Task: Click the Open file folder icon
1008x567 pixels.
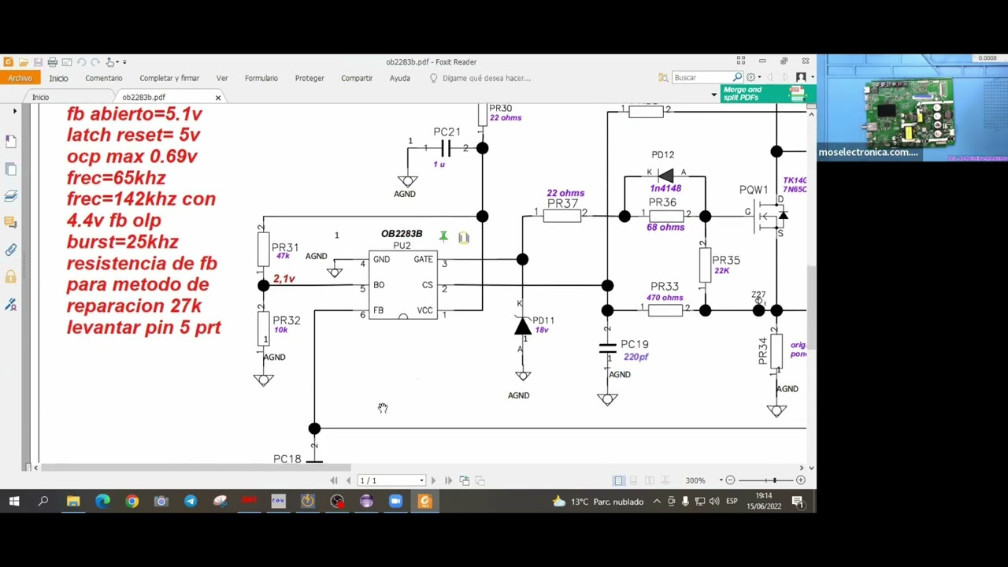Action: [24, 62]
